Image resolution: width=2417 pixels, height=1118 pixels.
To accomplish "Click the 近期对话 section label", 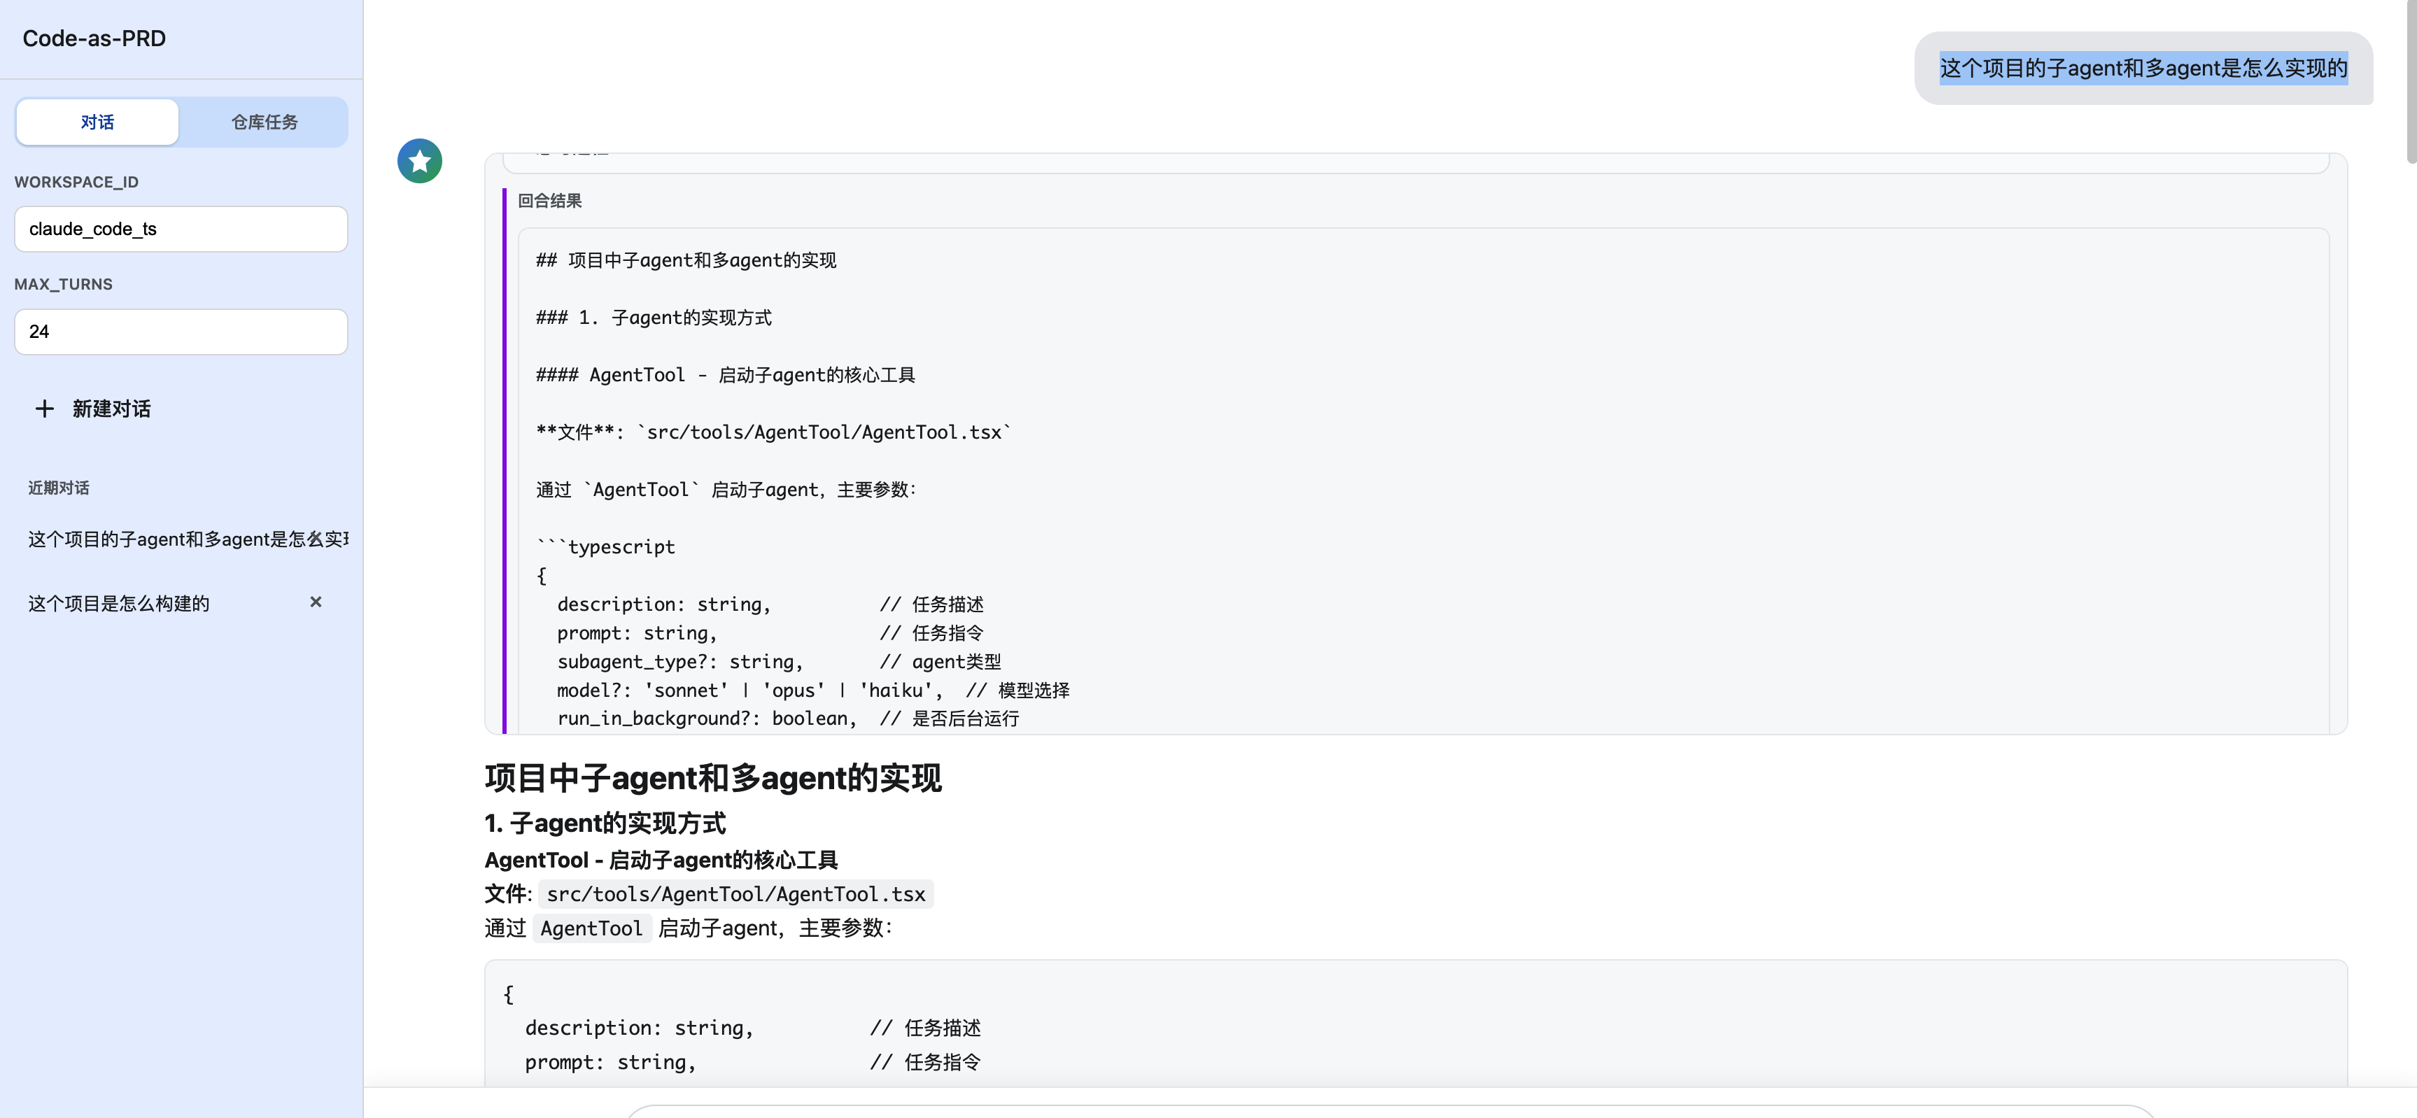I will click(x=57, y=487).
